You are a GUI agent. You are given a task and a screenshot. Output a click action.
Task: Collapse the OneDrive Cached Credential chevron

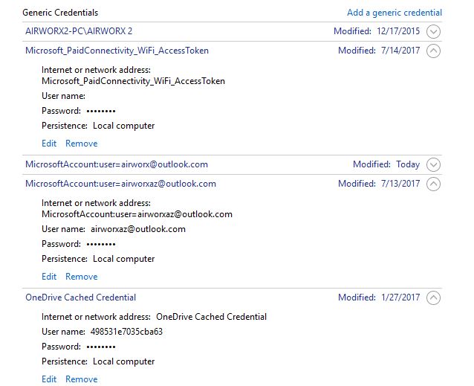433,297
